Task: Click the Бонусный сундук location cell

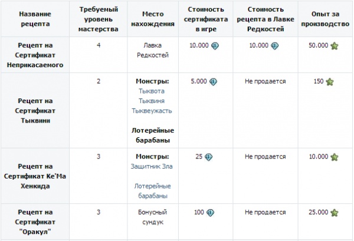Action: (x=153, y=222)
